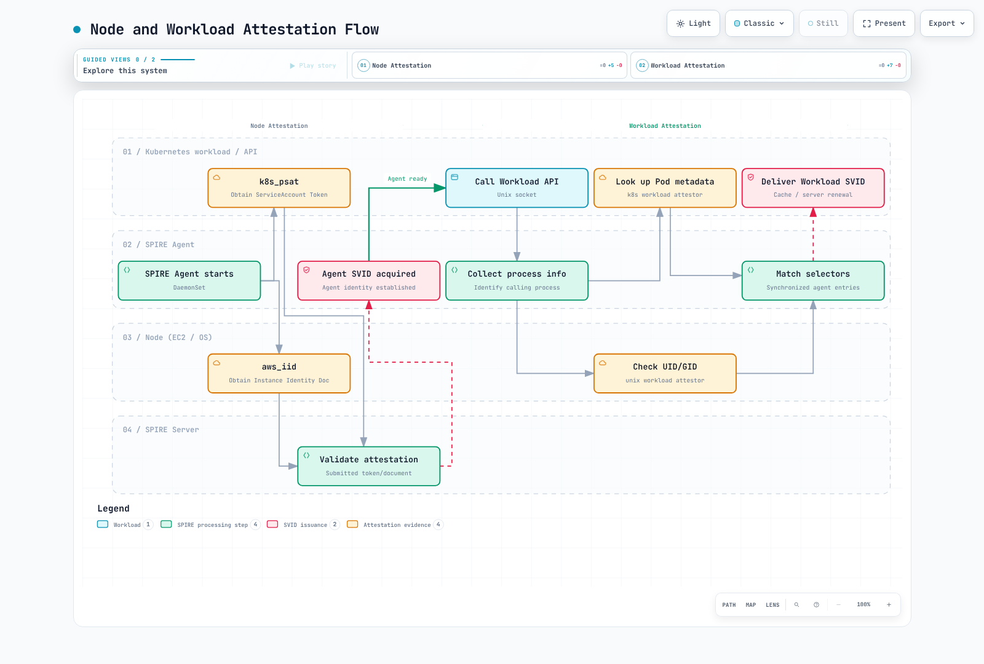This screenshot has width=984, height=664.
Task: Toggle the Light theme button
Action: (693, 23)
